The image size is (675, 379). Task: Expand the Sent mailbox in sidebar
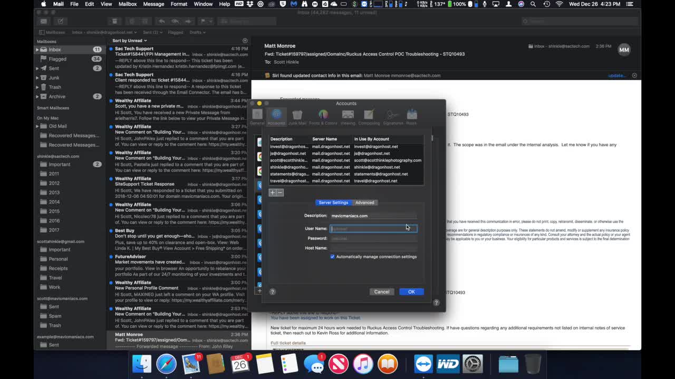(37, 68)
